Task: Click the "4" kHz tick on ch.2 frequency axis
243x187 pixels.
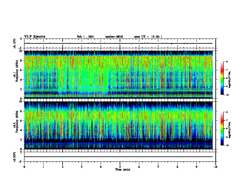Action: coord(21,130)
